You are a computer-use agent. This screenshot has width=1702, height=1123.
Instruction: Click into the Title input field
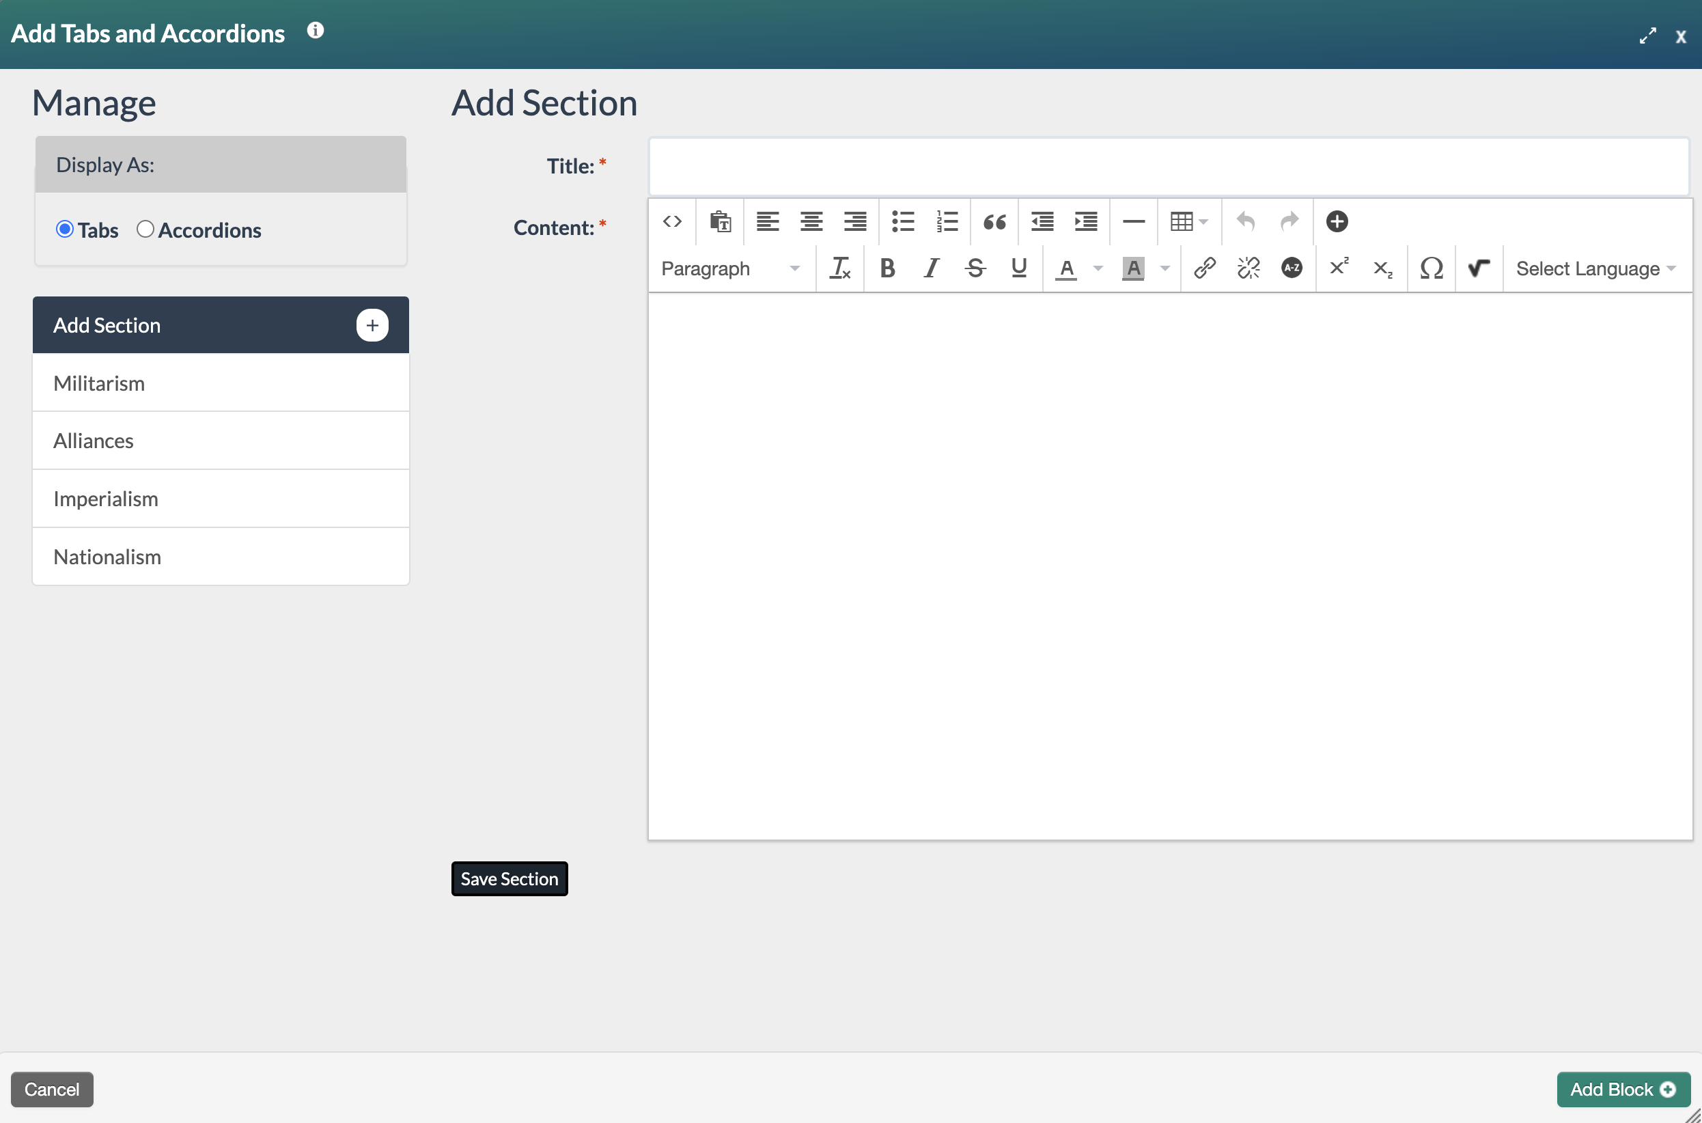[x=1168, y=166]
